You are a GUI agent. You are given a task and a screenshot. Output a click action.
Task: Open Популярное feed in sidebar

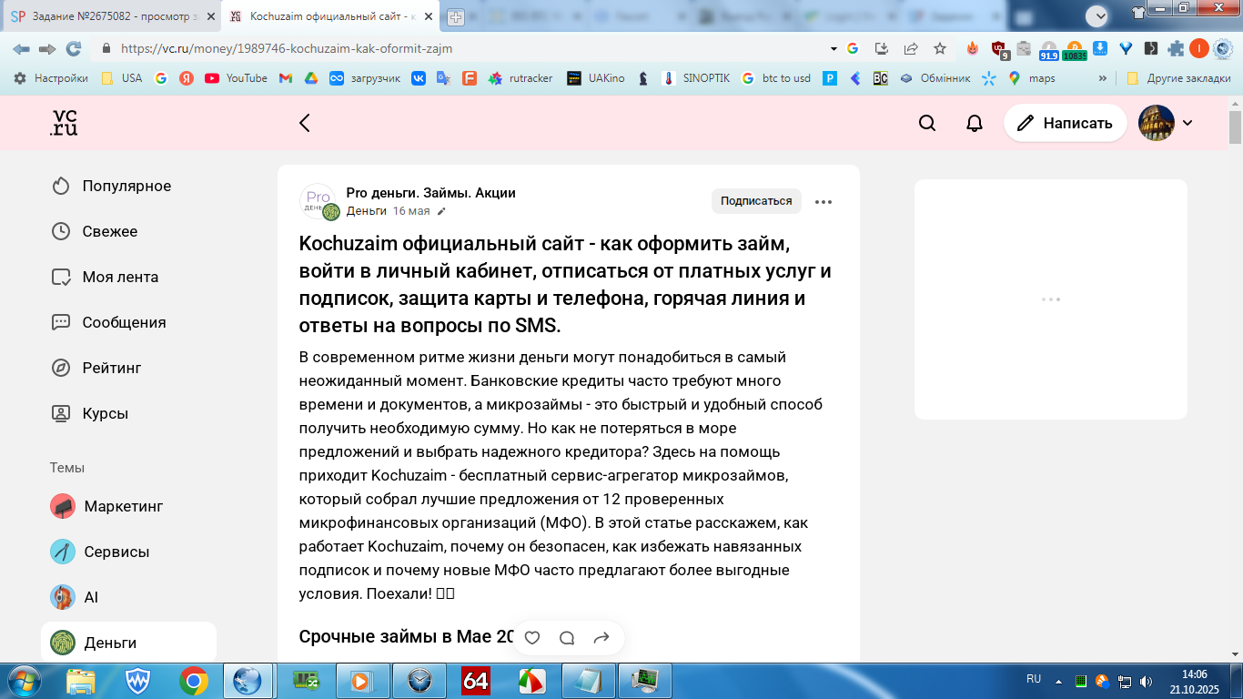coord(128,186)
